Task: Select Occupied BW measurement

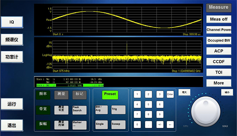Action: pyautogui.click(x=219, y=40)
